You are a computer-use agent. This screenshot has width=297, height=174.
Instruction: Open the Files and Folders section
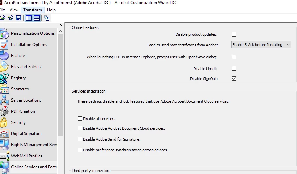click(26, 67)
